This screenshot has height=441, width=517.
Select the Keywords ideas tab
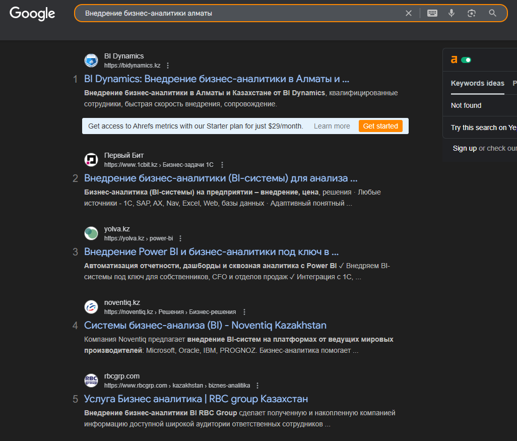[x=477, y=84]
